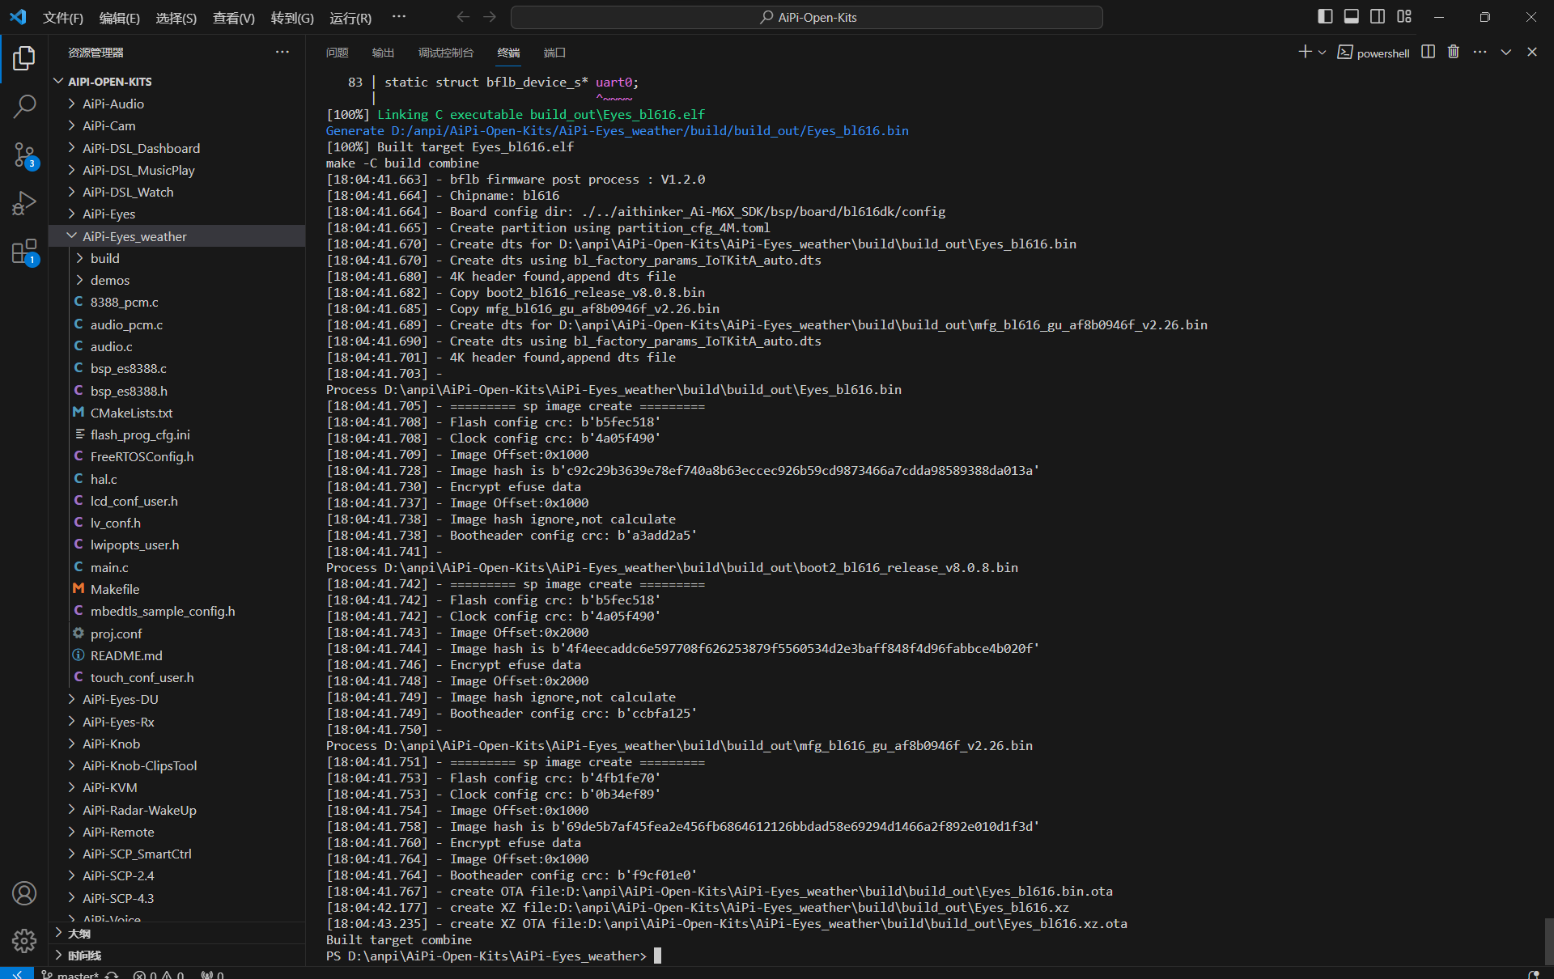Open the Explorer view in activity bar
Image resolution: width=1554 pixels, height=979 pixels.
pos(24,58)
